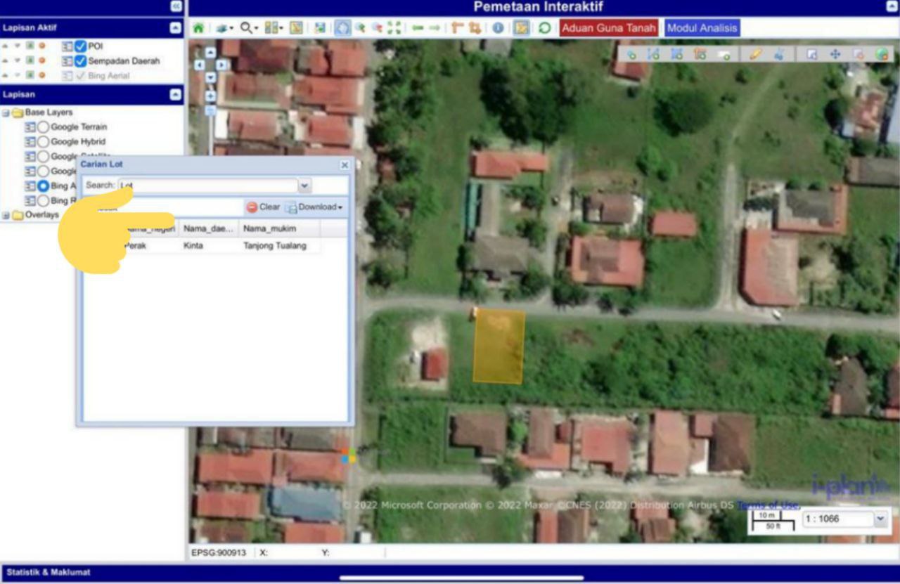900x584 pixels.
Task: Go to next map extent arrow
Action: click(435, 28)
